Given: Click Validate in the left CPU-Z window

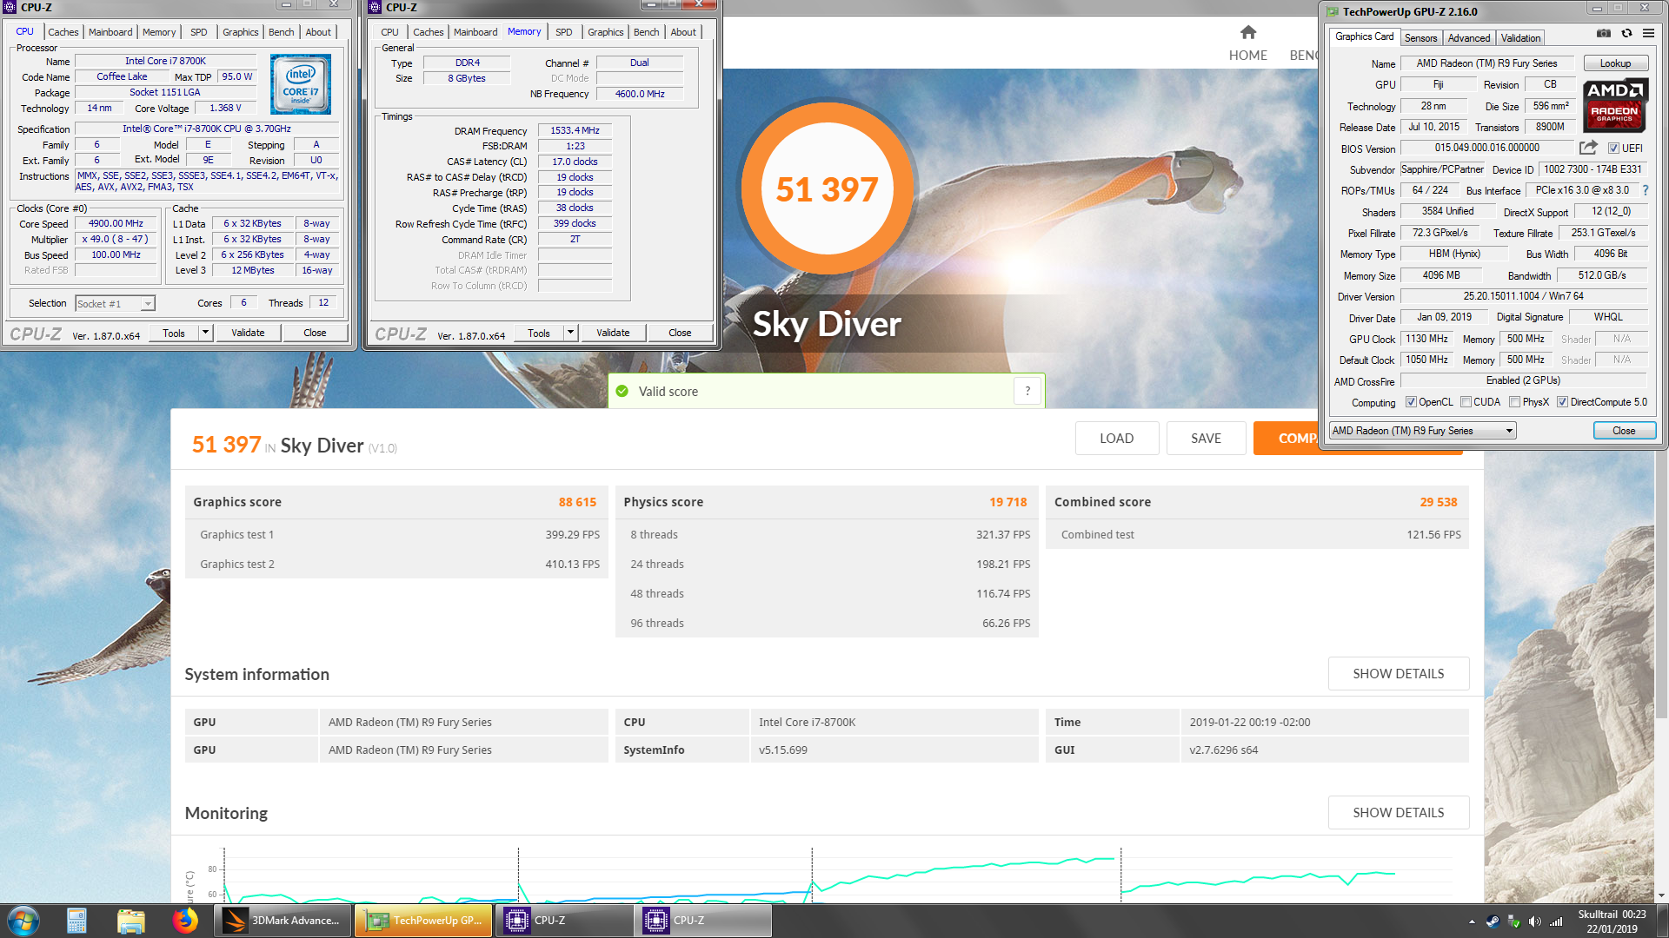Looking at the screenshot, I should 248,333.
